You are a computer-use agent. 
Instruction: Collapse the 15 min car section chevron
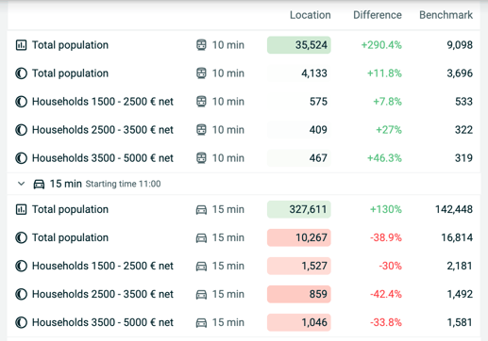(21, 184)
